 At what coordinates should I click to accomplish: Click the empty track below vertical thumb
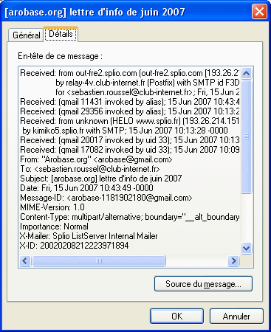pos(247,218)
